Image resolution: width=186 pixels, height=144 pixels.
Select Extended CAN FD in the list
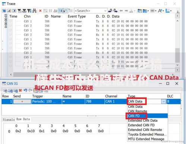148,125
